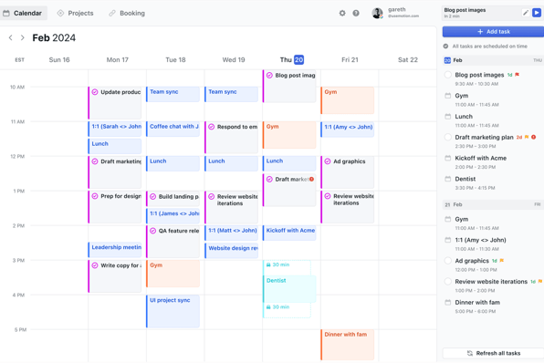This screenshot has height=363, width=544.
Task: Go to the next week arrow
Action: point(23,37)
